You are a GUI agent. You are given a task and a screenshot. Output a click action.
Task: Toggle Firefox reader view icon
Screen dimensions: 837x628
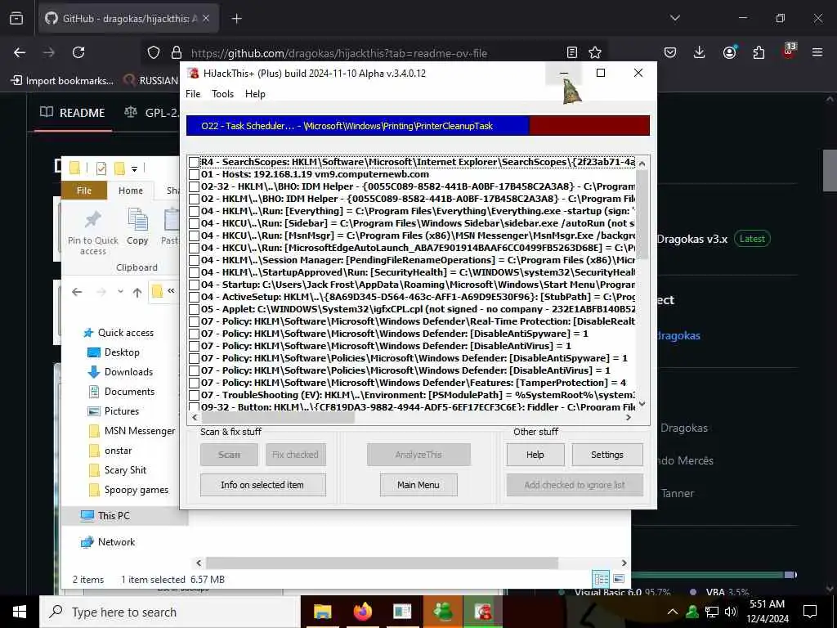coord(572,52)
